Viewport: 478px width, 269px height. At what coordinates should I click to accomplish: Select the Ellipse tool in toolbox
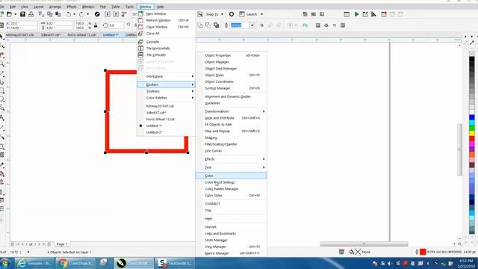pyautogui.click(x=2, y=99)
